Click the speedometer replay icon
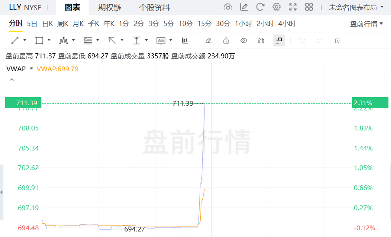This screenshot has height=237, width=391. click(x=228, y=7)
